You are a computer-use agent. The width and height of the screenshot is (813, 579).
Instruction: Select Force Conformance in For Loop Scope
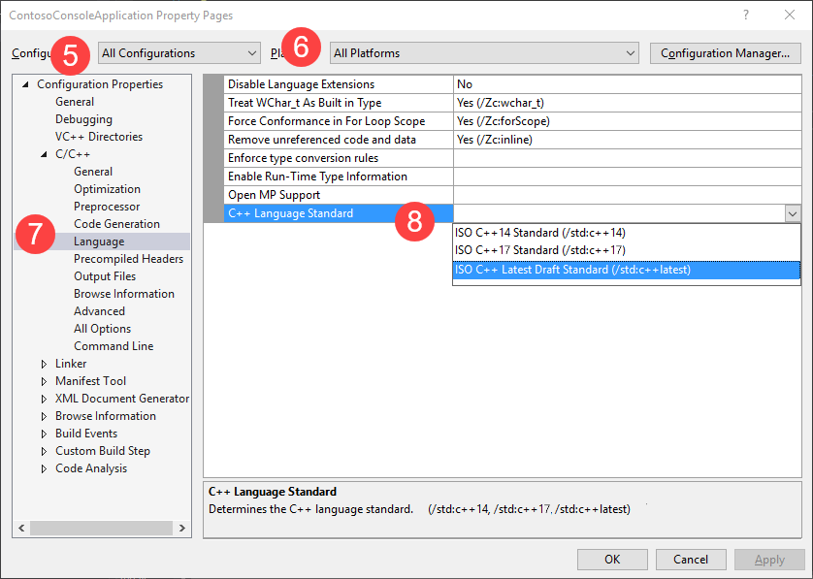point(339,121)
